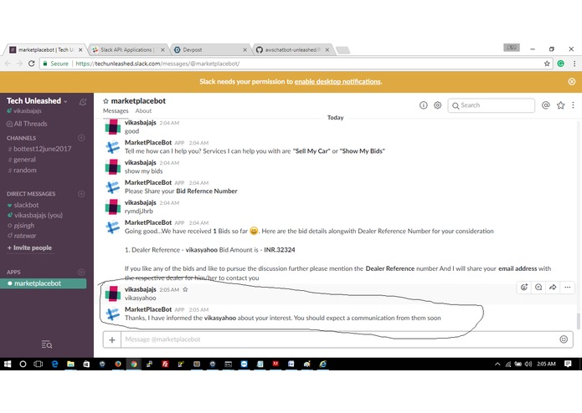This screenshot has height=413, width=582.
Task: Expand the Tech Unleashed workspace menu
Action: coord(37,101)
